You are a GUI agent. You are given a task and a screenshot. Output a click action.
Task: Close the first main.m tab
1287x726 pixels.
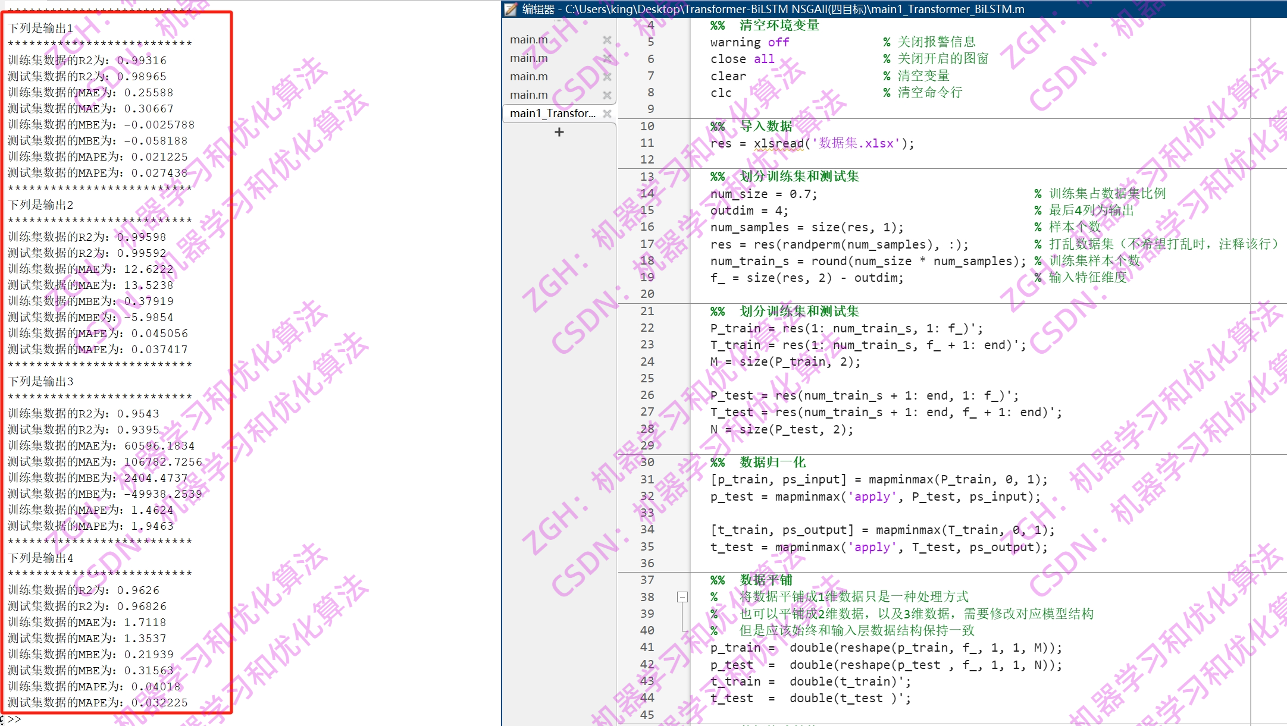tap(608, 39)
